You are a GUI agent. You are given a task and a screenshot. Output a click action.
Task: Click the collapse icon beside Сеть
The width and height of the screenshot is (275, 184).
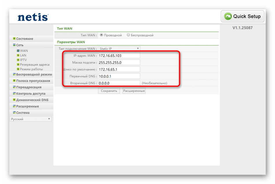pyautogui.click(x=14, y=45)
